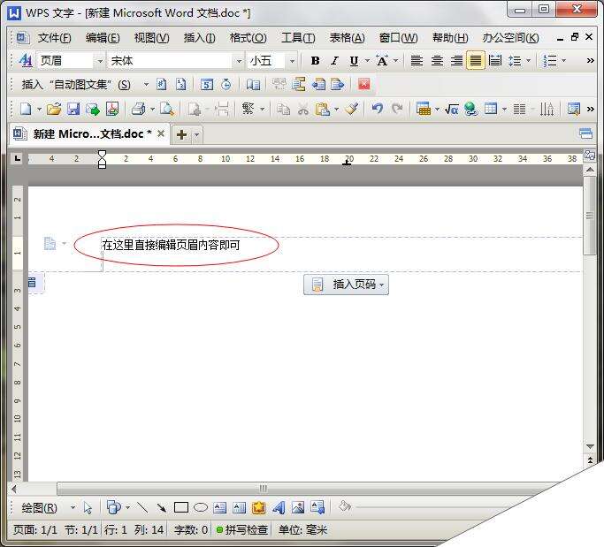This screenshot has width=604, height=547.
Task: Switch between header and footer icon
Action: (x=299, y=84)
